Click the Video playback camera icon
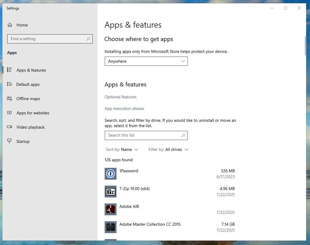 tap(9, 127)
